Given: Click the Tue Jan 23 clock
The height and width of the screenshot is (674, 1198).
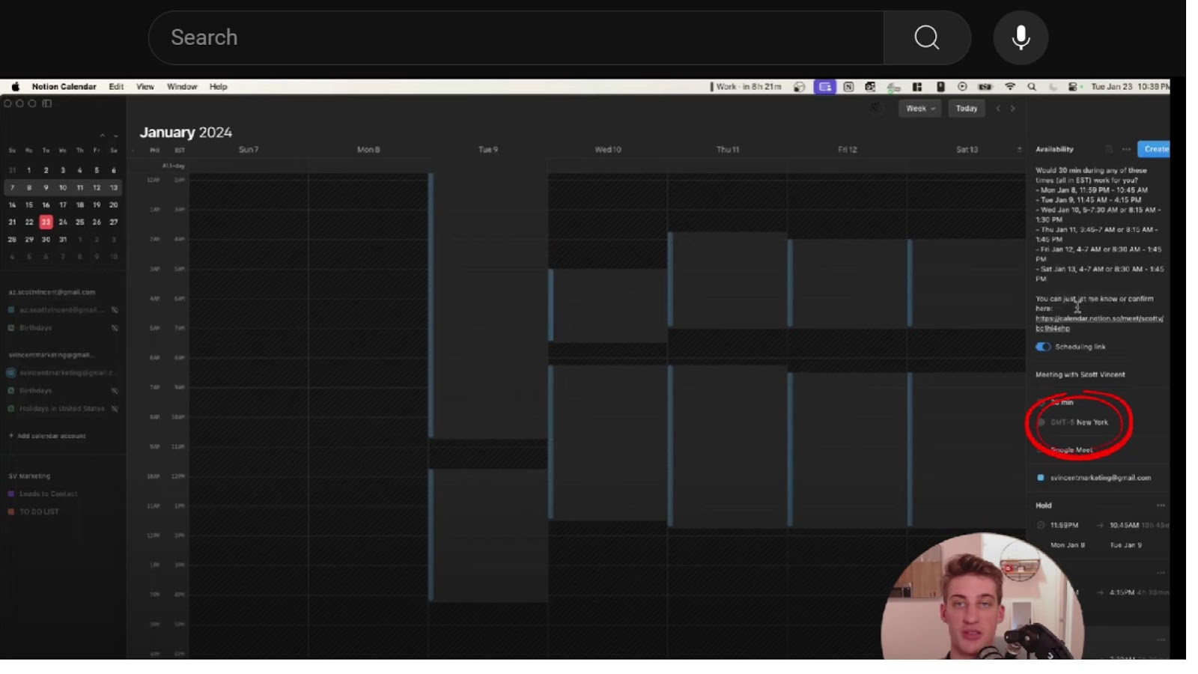Looking at the screenshot, I should (1130, 87).
